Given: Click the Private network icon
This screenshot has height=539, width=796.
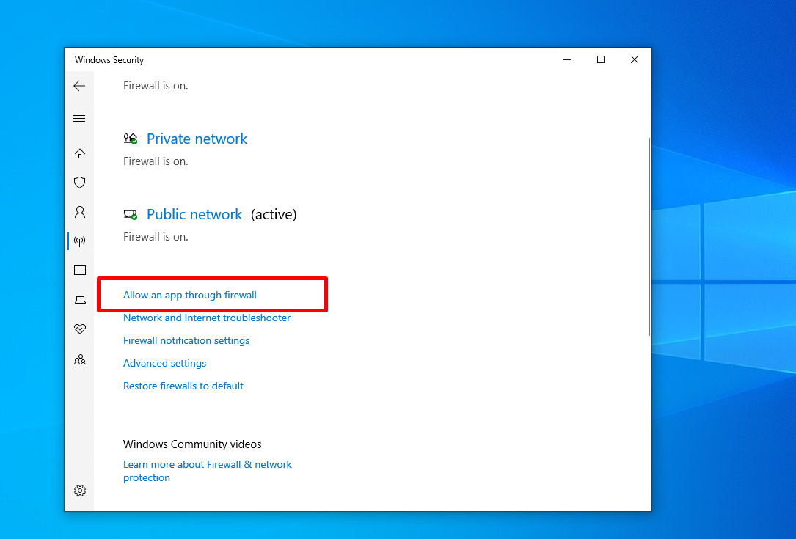Looking at the screenshot, I should click(x=131, y=138).
